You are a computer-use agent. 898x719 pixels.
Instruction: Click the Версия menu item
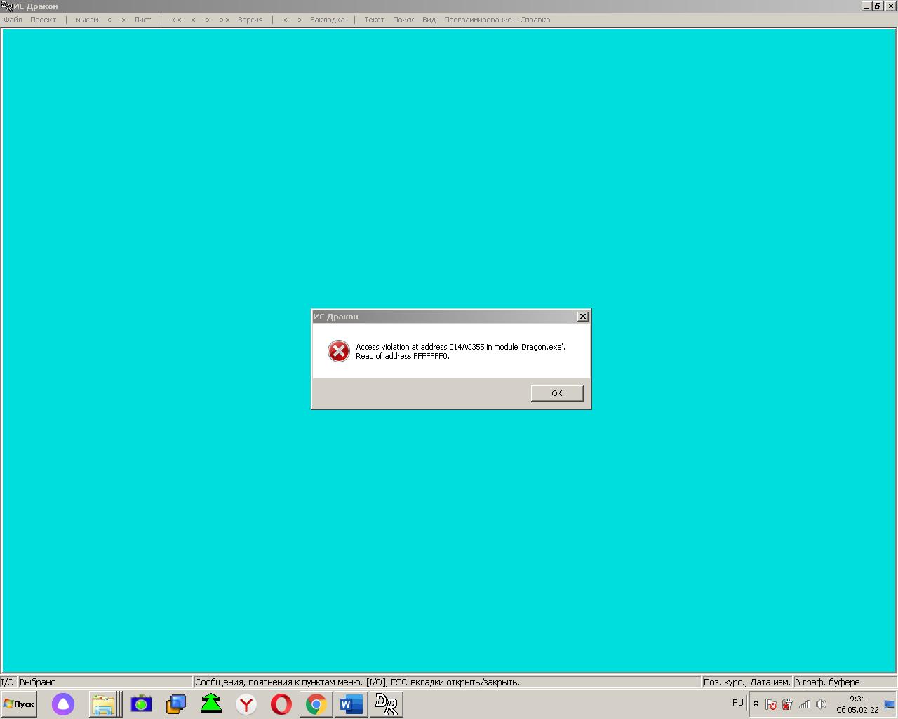coord(250,20)
